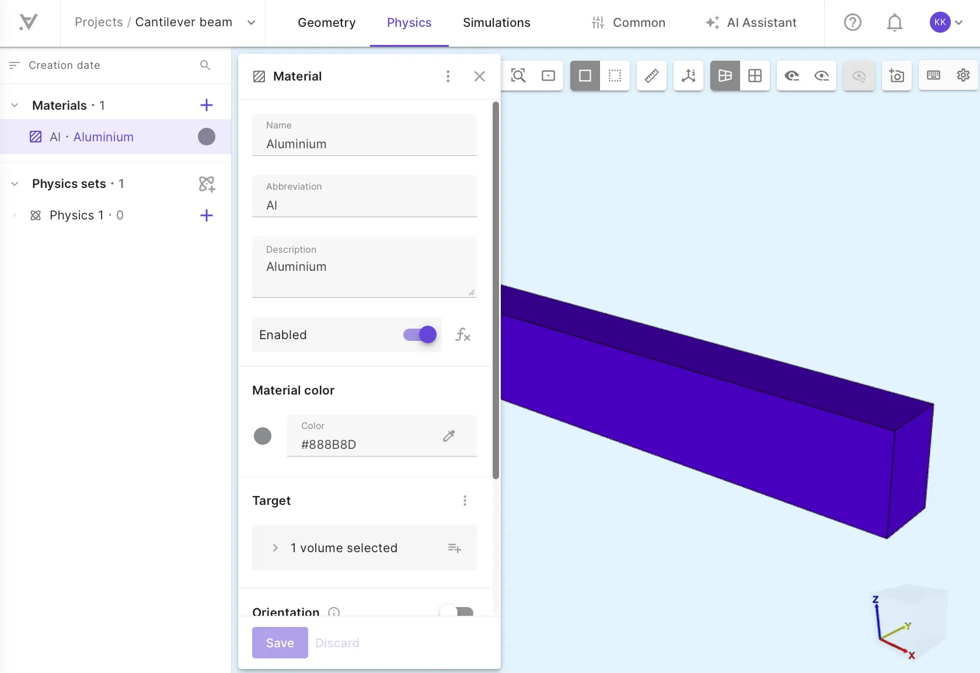
Task: Expand the Physics 1 tree item
Action: point(15,215)
